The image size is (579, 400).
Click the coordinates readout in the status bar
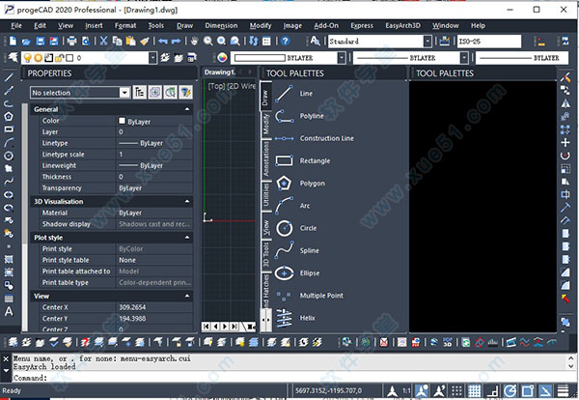click(328, 390)
